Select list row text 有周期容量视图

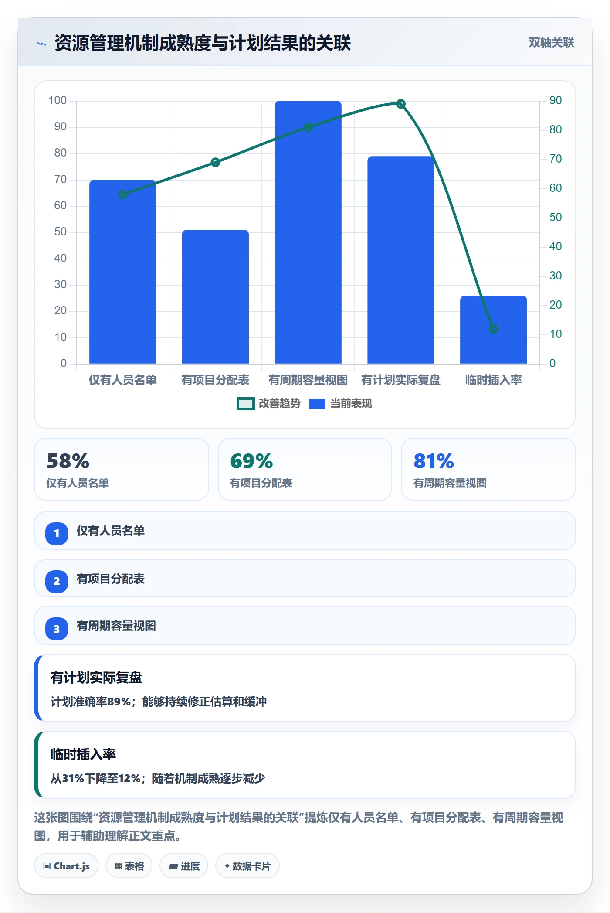[116, 626]
